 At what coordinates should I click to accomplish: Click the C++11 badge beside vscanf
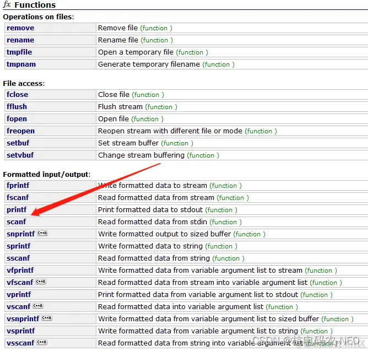[x=38, y=306]
